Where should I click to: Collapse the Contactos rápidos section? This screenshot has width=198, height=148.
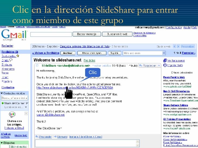[x=2, y=93]
